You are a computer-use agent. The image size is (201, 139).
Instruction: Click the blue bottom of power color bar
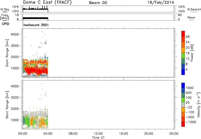[183, 72]
